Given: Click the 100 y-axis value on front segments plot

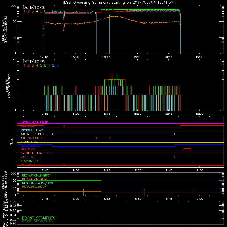Looking at the screenshot, I should (14, 22).
